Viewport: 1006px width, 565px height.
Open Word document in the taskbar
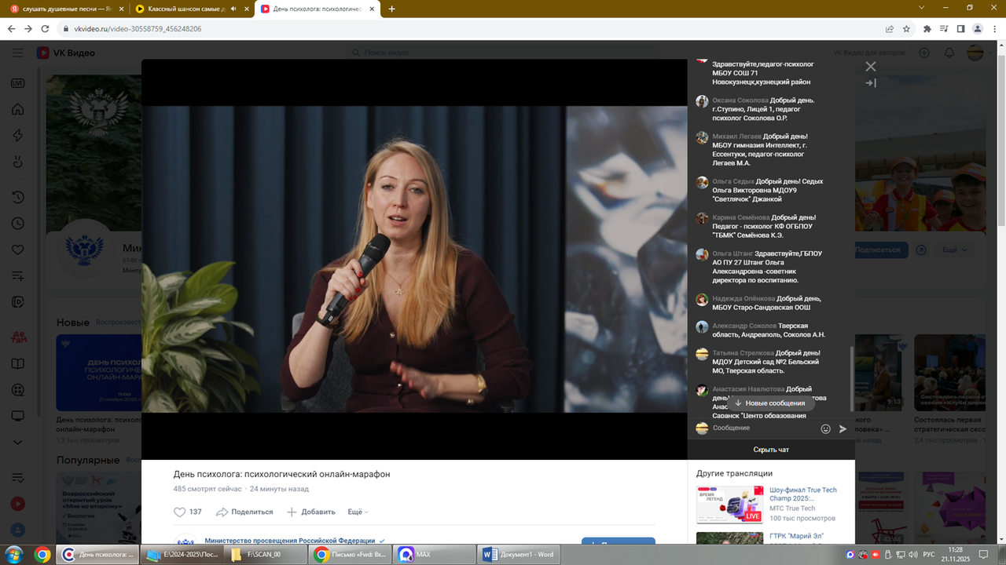click(x=518, y=554)
